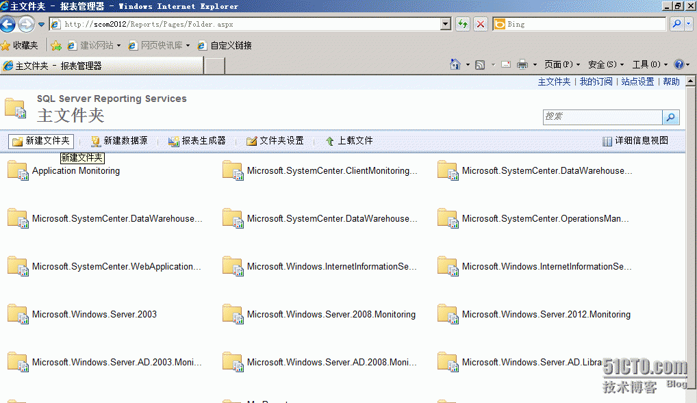This screenshot has height=403, width=697.
Task: Click the Read Mail envelope icon
Action: 506,65
